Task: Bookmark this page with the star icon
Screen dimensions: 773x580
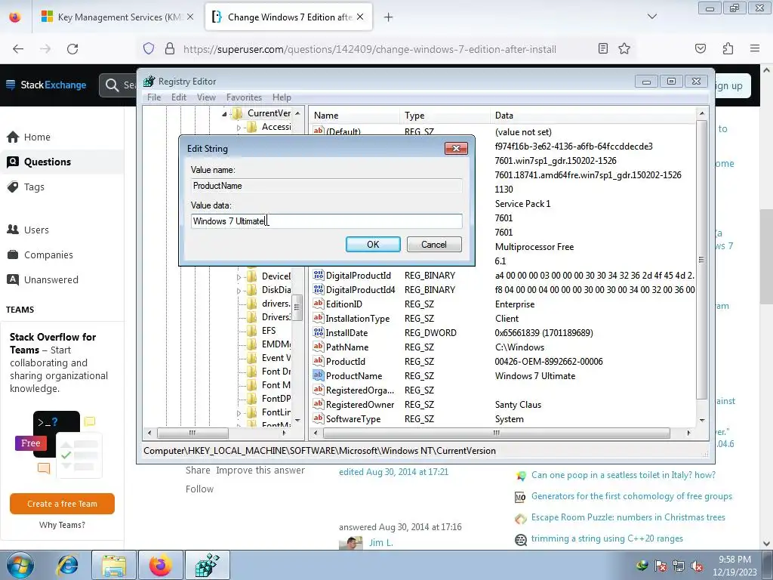Action: point(624,48)
